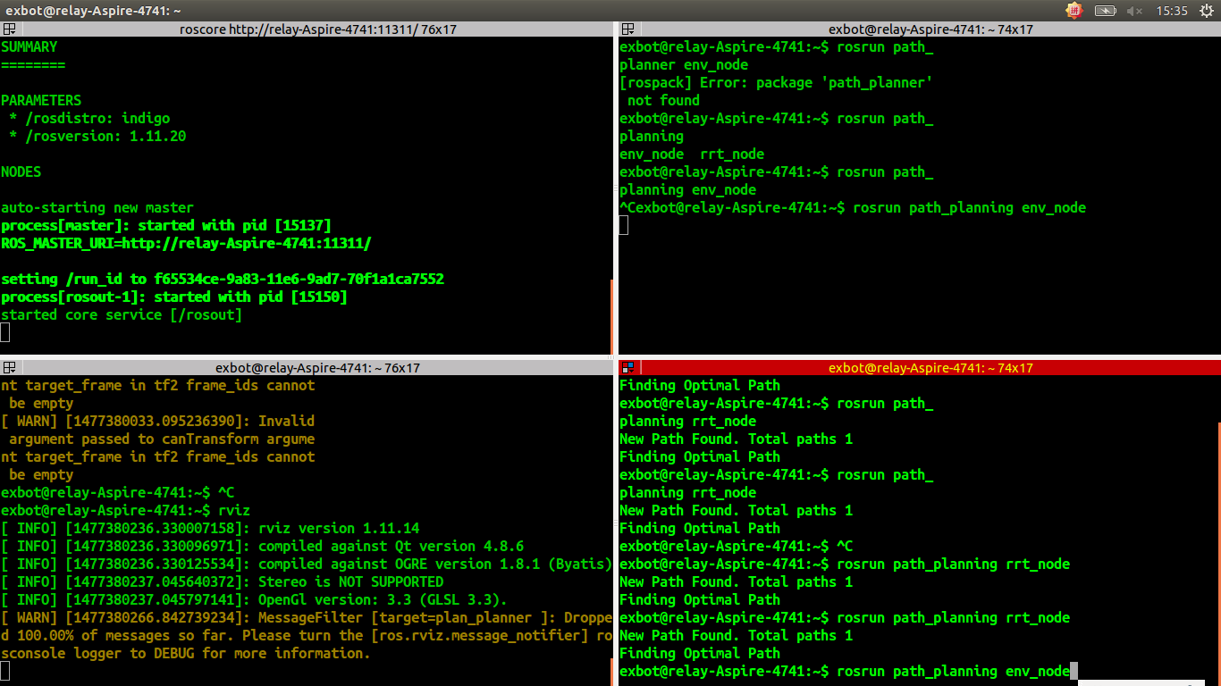This screenshot has width=1221, height=686.
Task: Click the 'PARAMETERS' heading
Action: pyautogui.click(x=41, y=100)
